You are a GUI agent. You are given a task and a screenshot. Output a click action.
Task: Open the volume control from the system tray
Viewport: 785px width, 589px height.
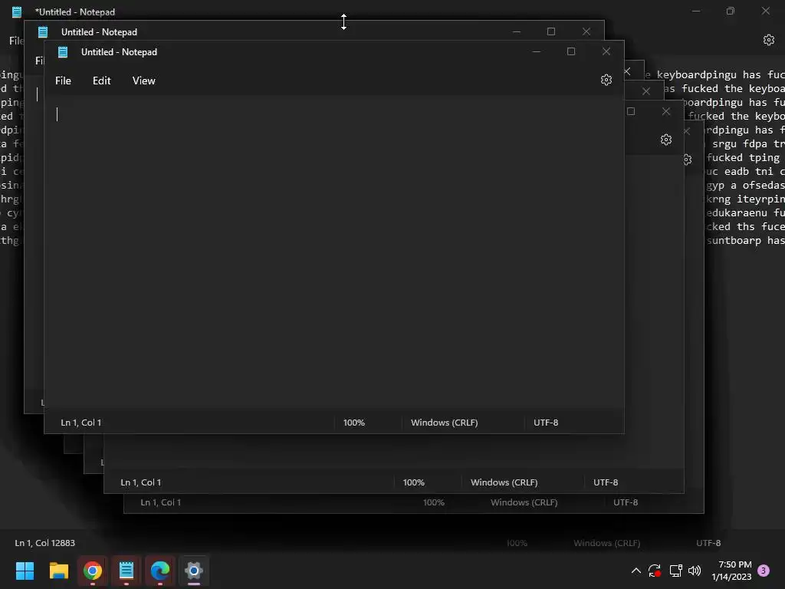point(695,571)
